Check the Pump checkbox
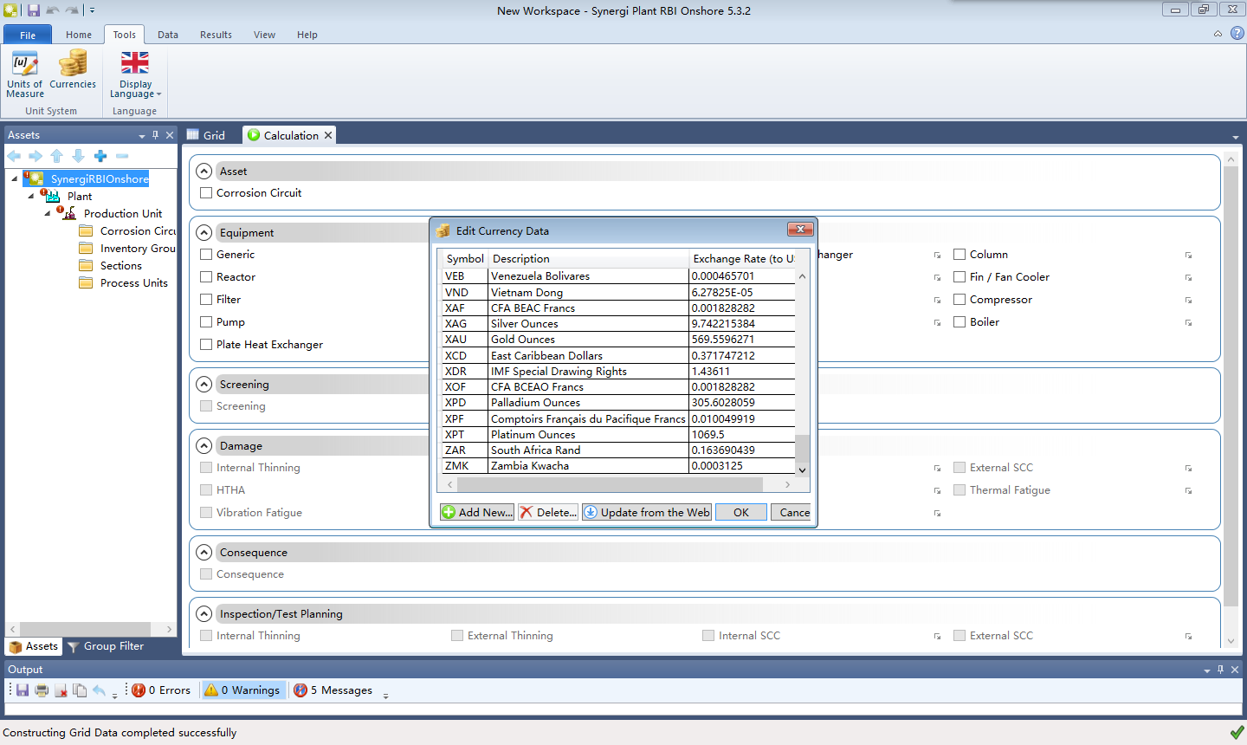This screenshot has width=1247, height=745. click(x=206, y=322)
